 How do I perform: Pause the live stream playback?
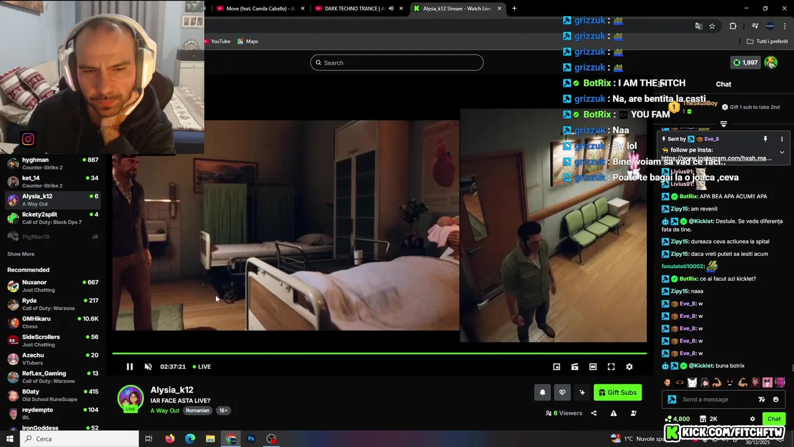coord(130,367)
